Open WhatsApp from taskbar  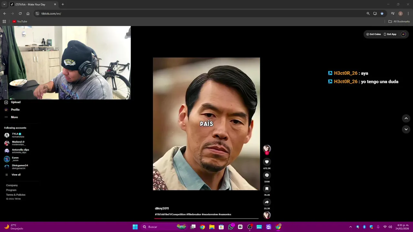coord(231,227)
